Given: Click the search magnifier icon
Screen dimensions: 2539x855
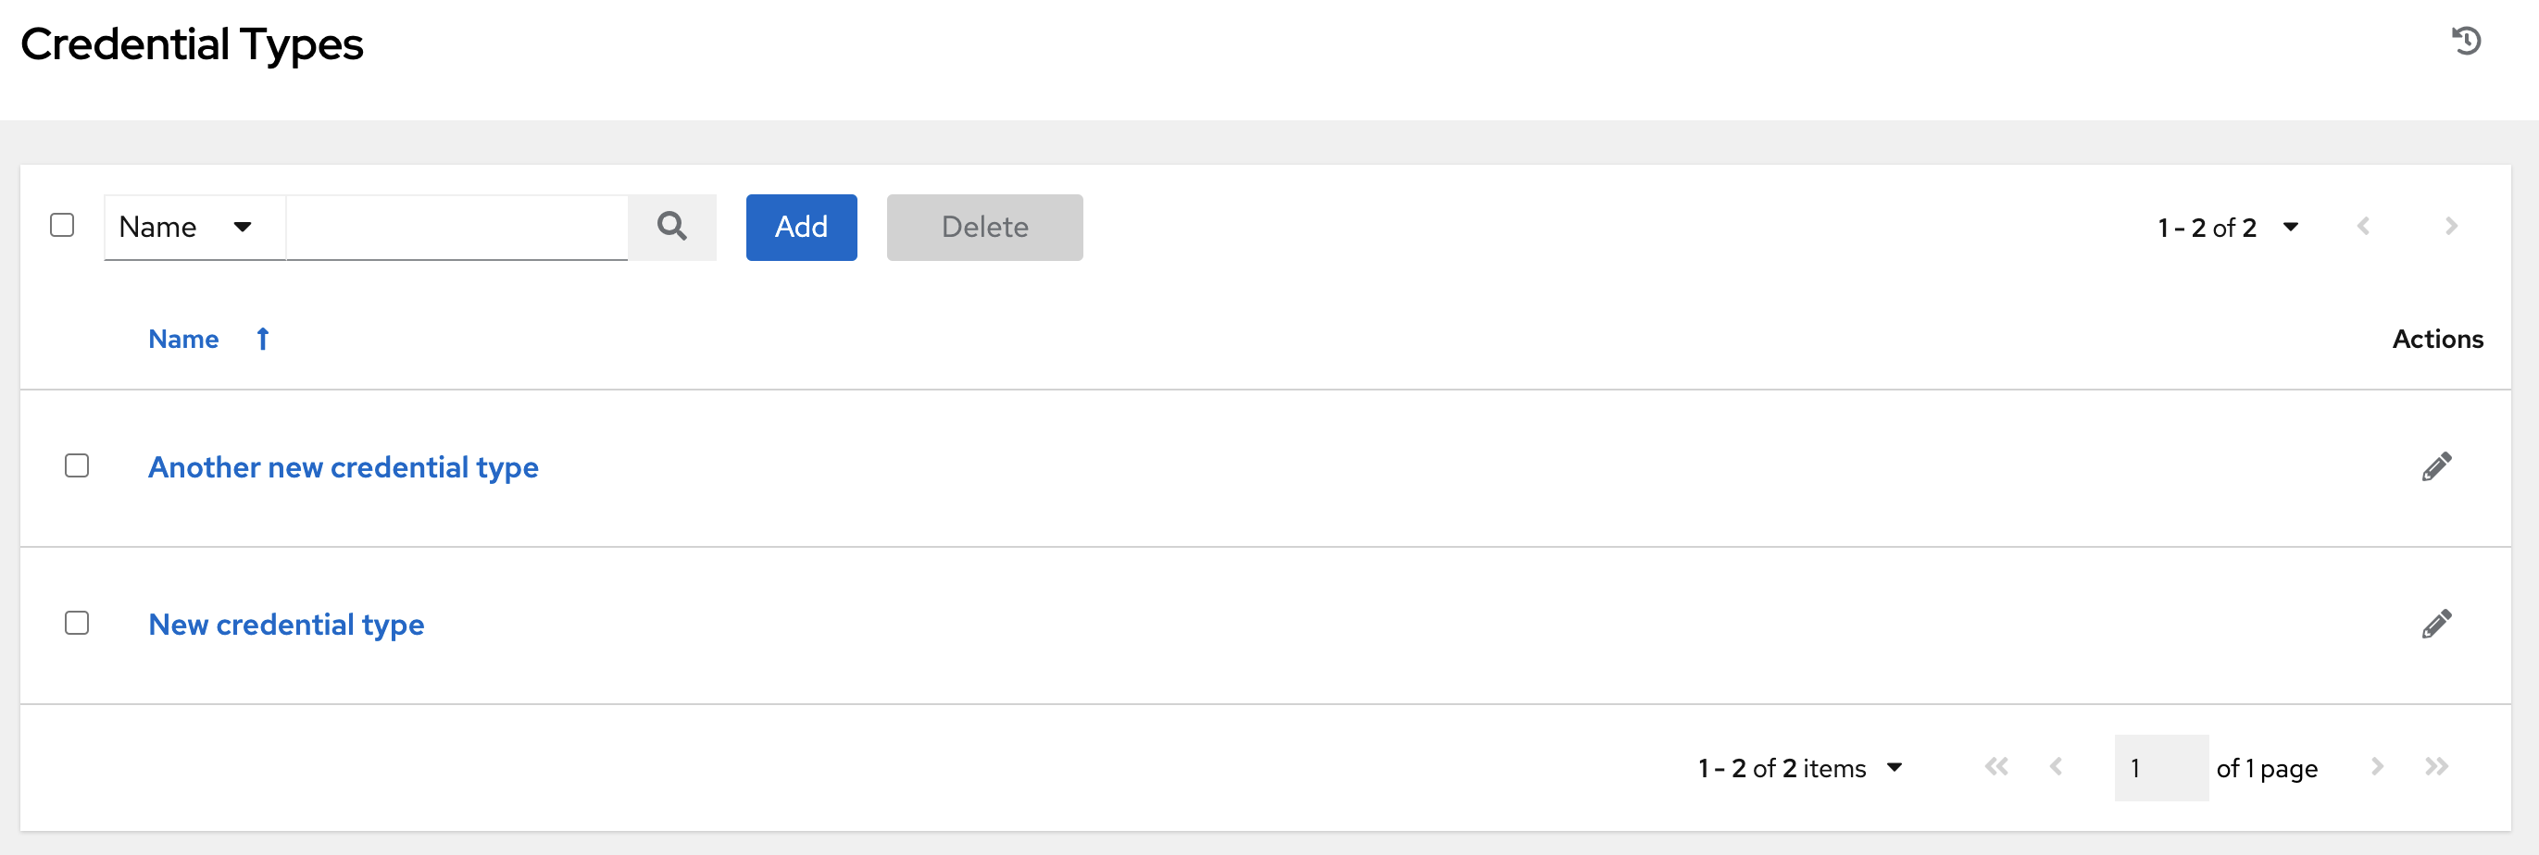Looking at the screenshot, I should click(x=672, y=227).
